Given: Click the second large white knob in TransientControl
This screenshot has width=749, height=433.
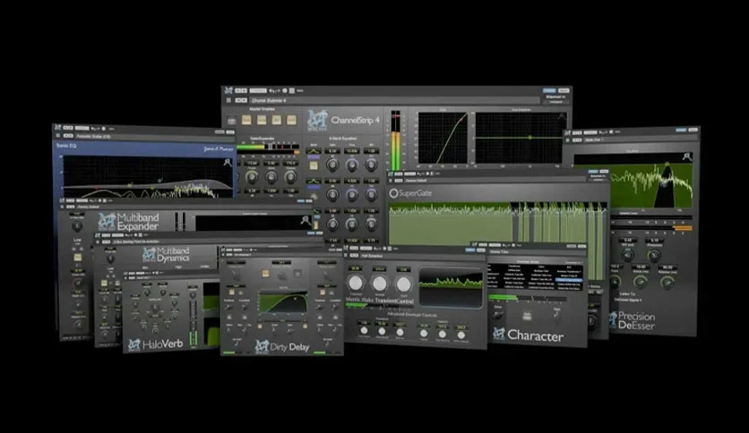Looking at the screenshot, I should 380,284.
